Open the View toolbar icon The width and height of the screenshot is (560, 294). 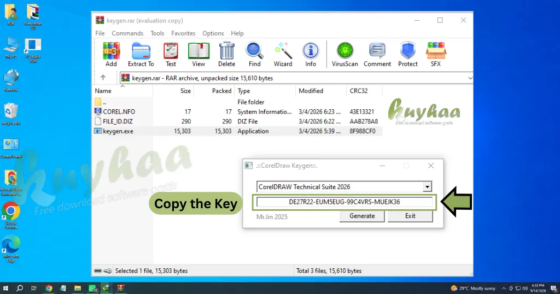199,54
